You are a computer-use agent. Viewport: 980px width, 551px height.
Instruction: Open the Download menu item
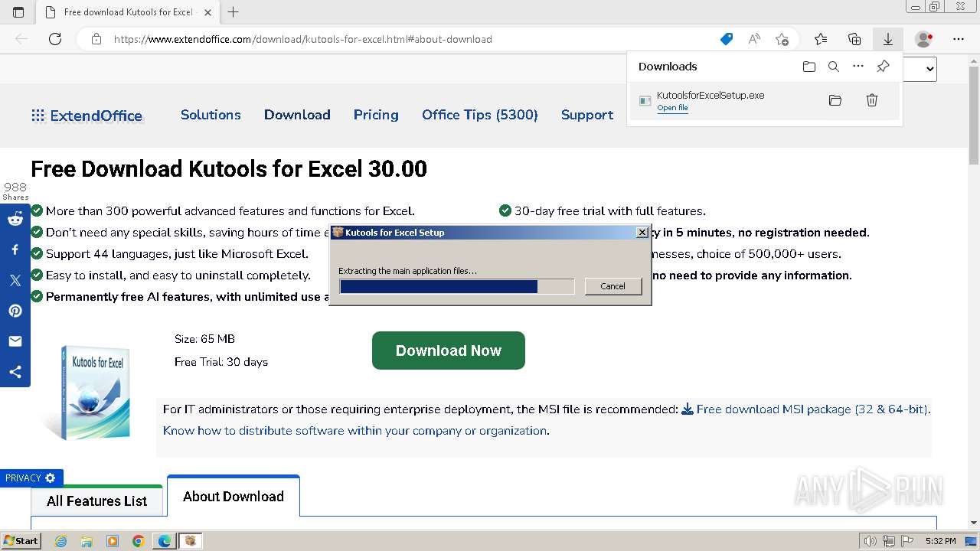(x=297, y=115)
